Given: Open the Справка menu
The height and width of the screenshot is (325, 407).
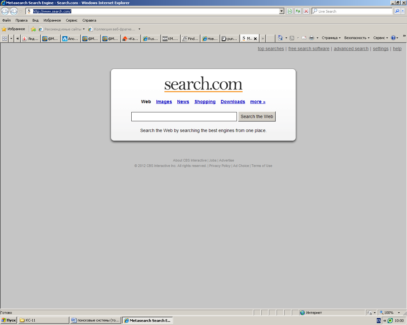Looking at the screenshot, I should [89, 20].
